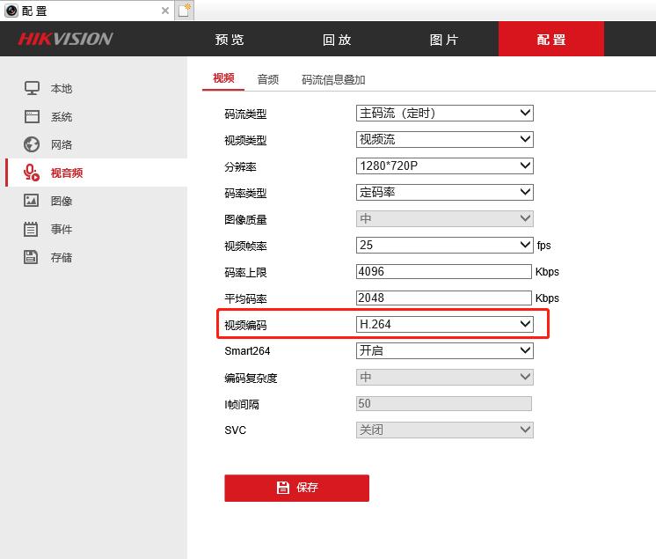Switch to 预览 preview menu
656x559 pixels.
click(230, 40)
